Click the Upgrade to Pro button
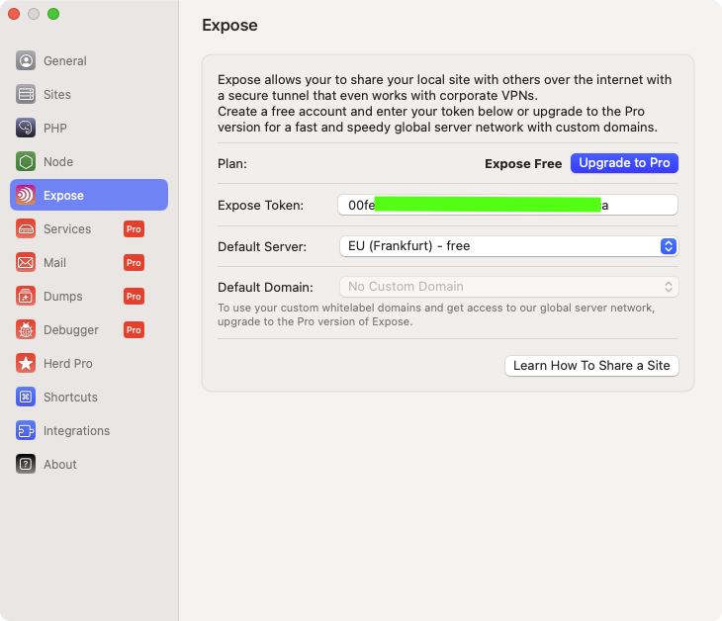Screen dimensions: 722x621 (624, 163)
